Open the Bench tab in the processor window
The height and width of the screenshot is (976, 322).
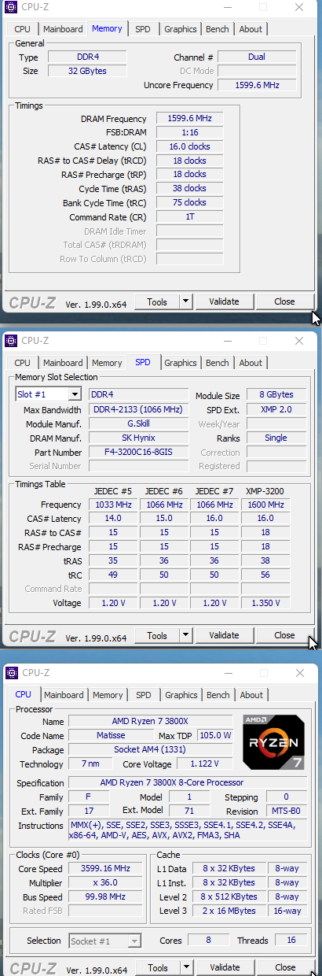tap(218, 695)
